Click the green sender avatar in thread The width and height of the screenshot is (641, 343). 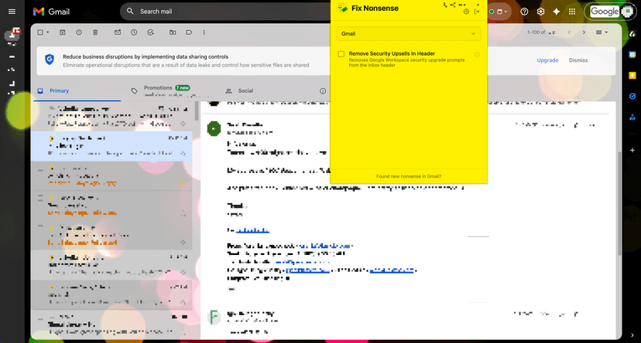[214, 129]
